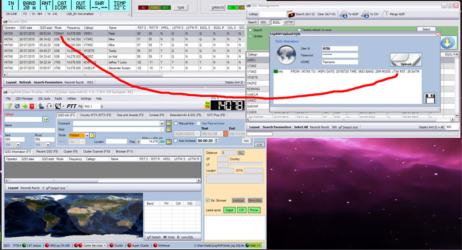Click the Digital latest spots button

[x=229, y=210]
